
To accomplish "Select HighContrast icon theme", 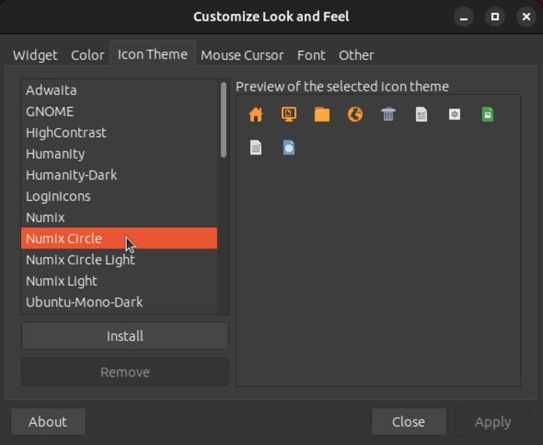I will 119,133.
